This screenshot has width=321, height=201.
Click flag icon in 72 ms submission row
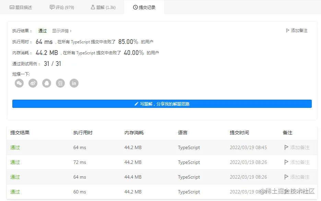point(286,162)
